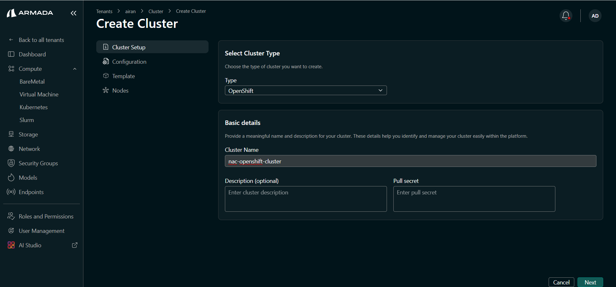The height and width of the screenshot is (287, 616).
Task: Open User Management
Action: [x=42, y=231]
